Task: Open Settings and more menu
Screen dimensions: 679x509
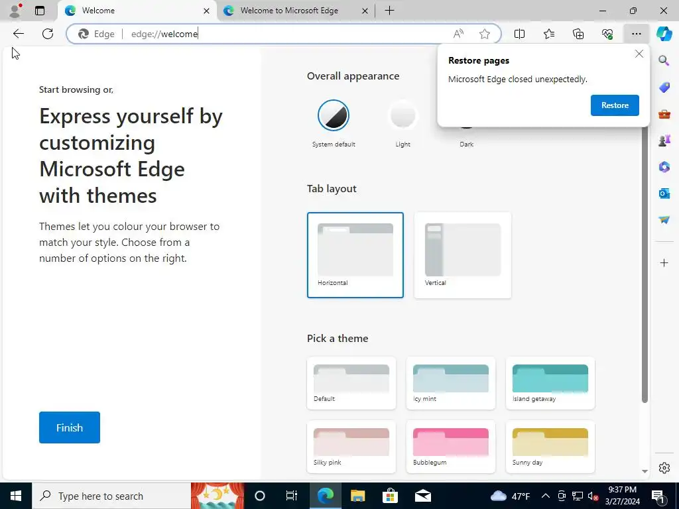Action: click(x=636, y=34)
